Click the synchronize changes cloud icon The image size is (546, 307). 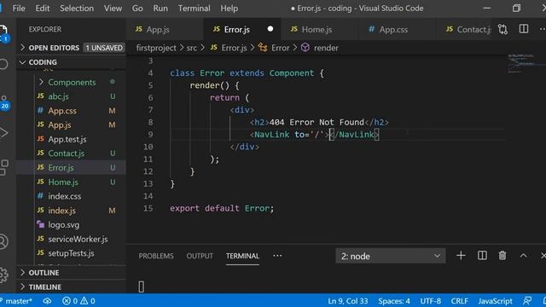pyautogui.click(x=48, y=301)
